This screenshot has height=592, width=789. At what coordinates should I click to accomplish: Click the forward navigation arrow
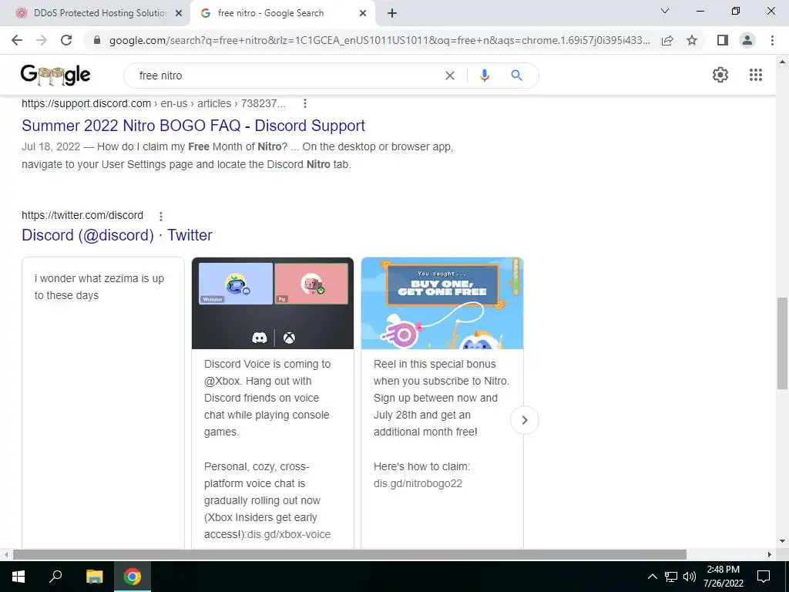[42, 40]
